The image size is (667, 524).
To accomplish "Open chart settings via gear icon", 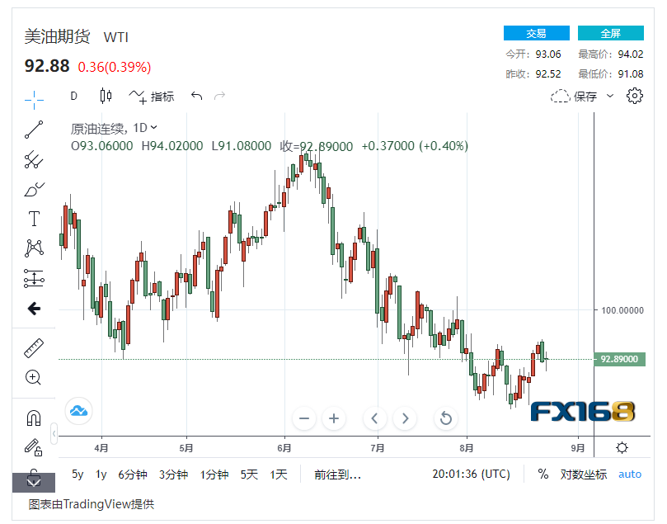I will (634, 96).
